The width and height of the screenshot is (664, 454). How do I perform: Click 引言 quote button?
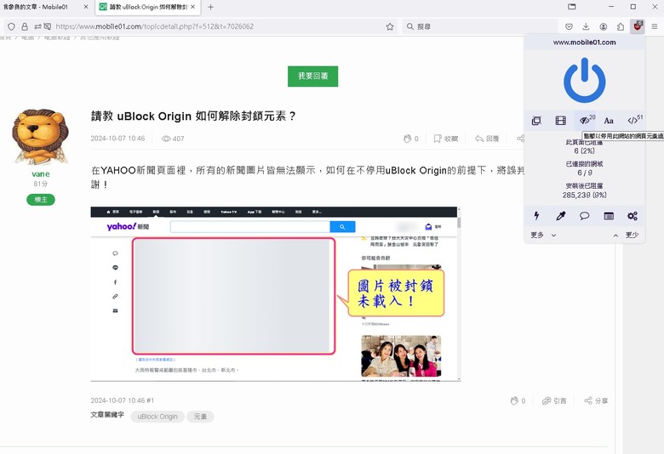[554, 400]
